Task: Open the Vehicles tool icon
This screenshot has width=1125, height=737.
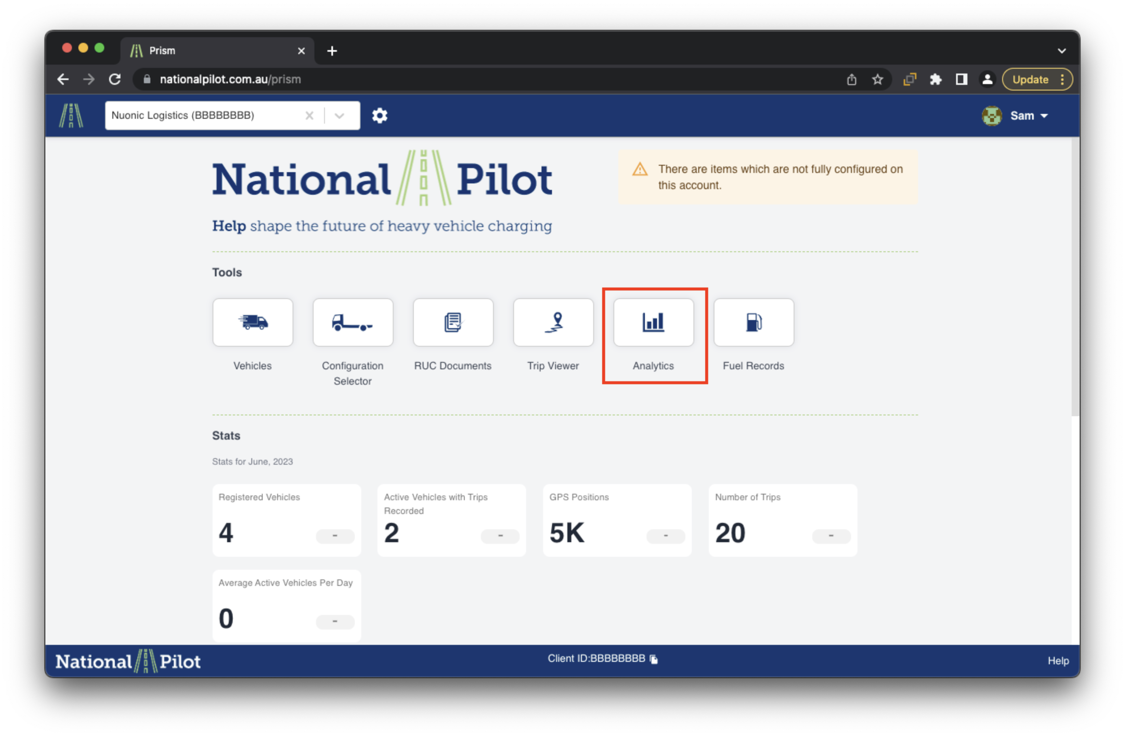Action: [253, 322]
